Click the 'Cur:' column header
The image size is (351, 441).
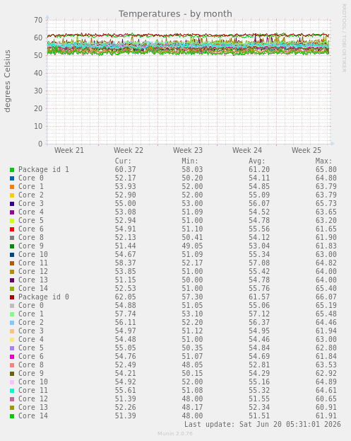[x=123, y=161]
